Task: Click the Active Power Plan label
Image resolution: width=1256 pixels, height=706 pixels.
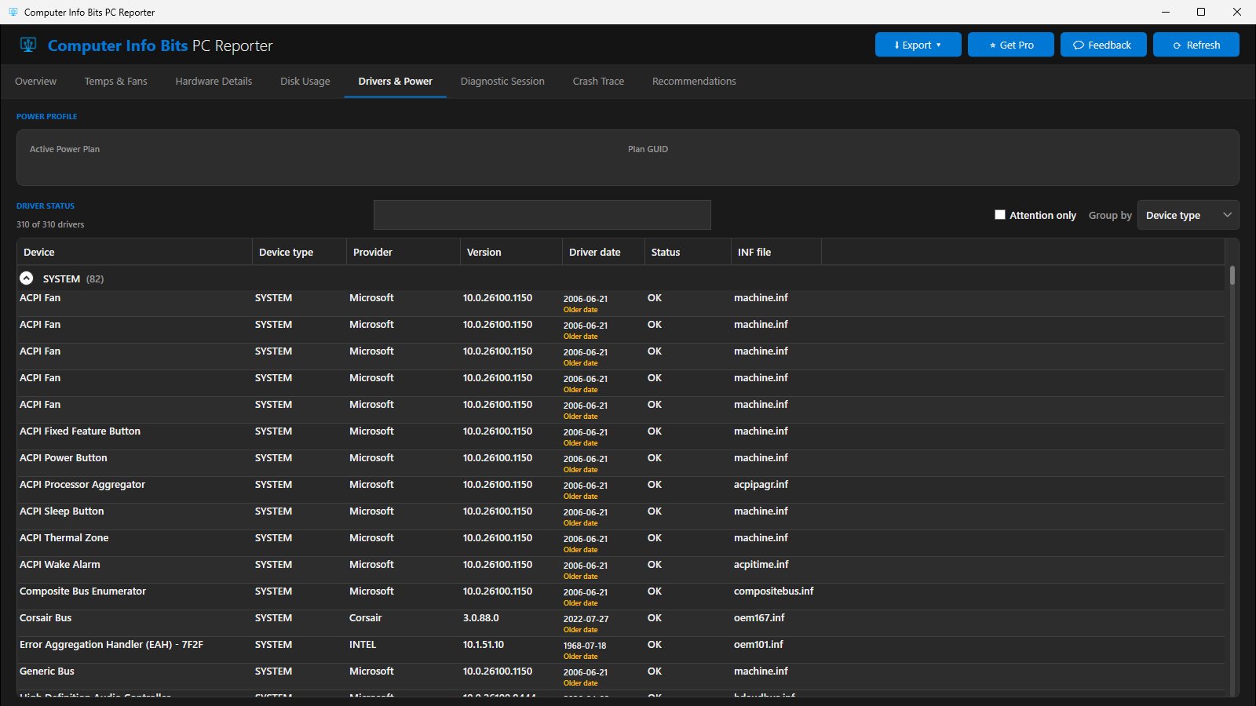Action: click(x=64, y=149)
